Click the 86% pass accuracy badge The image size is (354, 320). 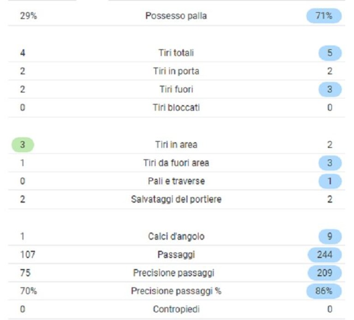pyautogui.click(x=324, y=291)
